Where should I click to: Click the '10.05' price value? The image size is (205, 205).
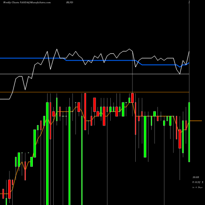click(196, 177)
